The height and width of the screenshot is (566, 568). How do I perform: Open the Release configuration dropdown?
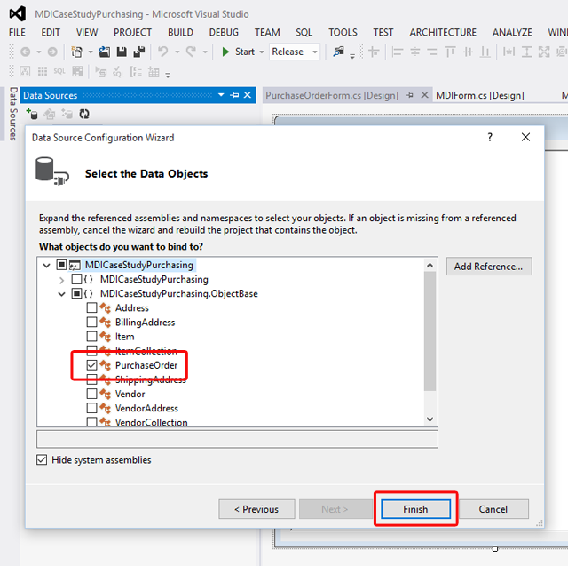315,52
